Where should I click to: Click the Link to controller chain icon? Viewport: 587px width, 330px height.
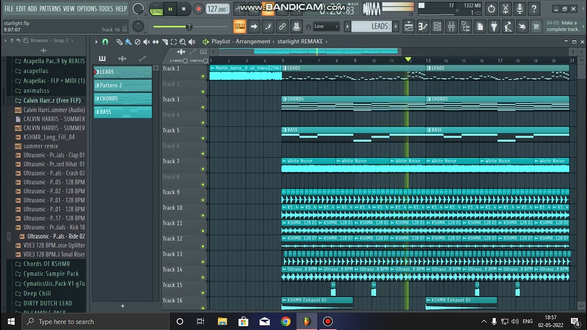coord(282,27)
